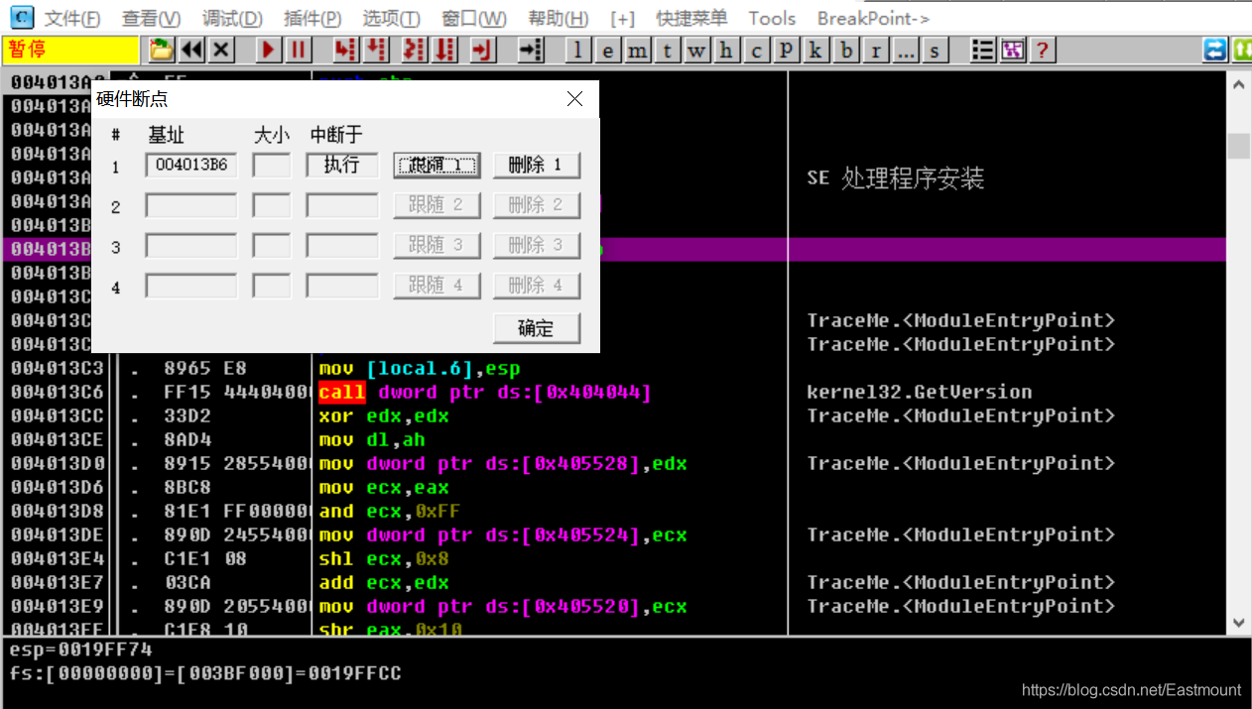Select the call dword ptr ds:[0x404044] instruction
Screen dimensions: 1252x709
(x=485, y=392)
